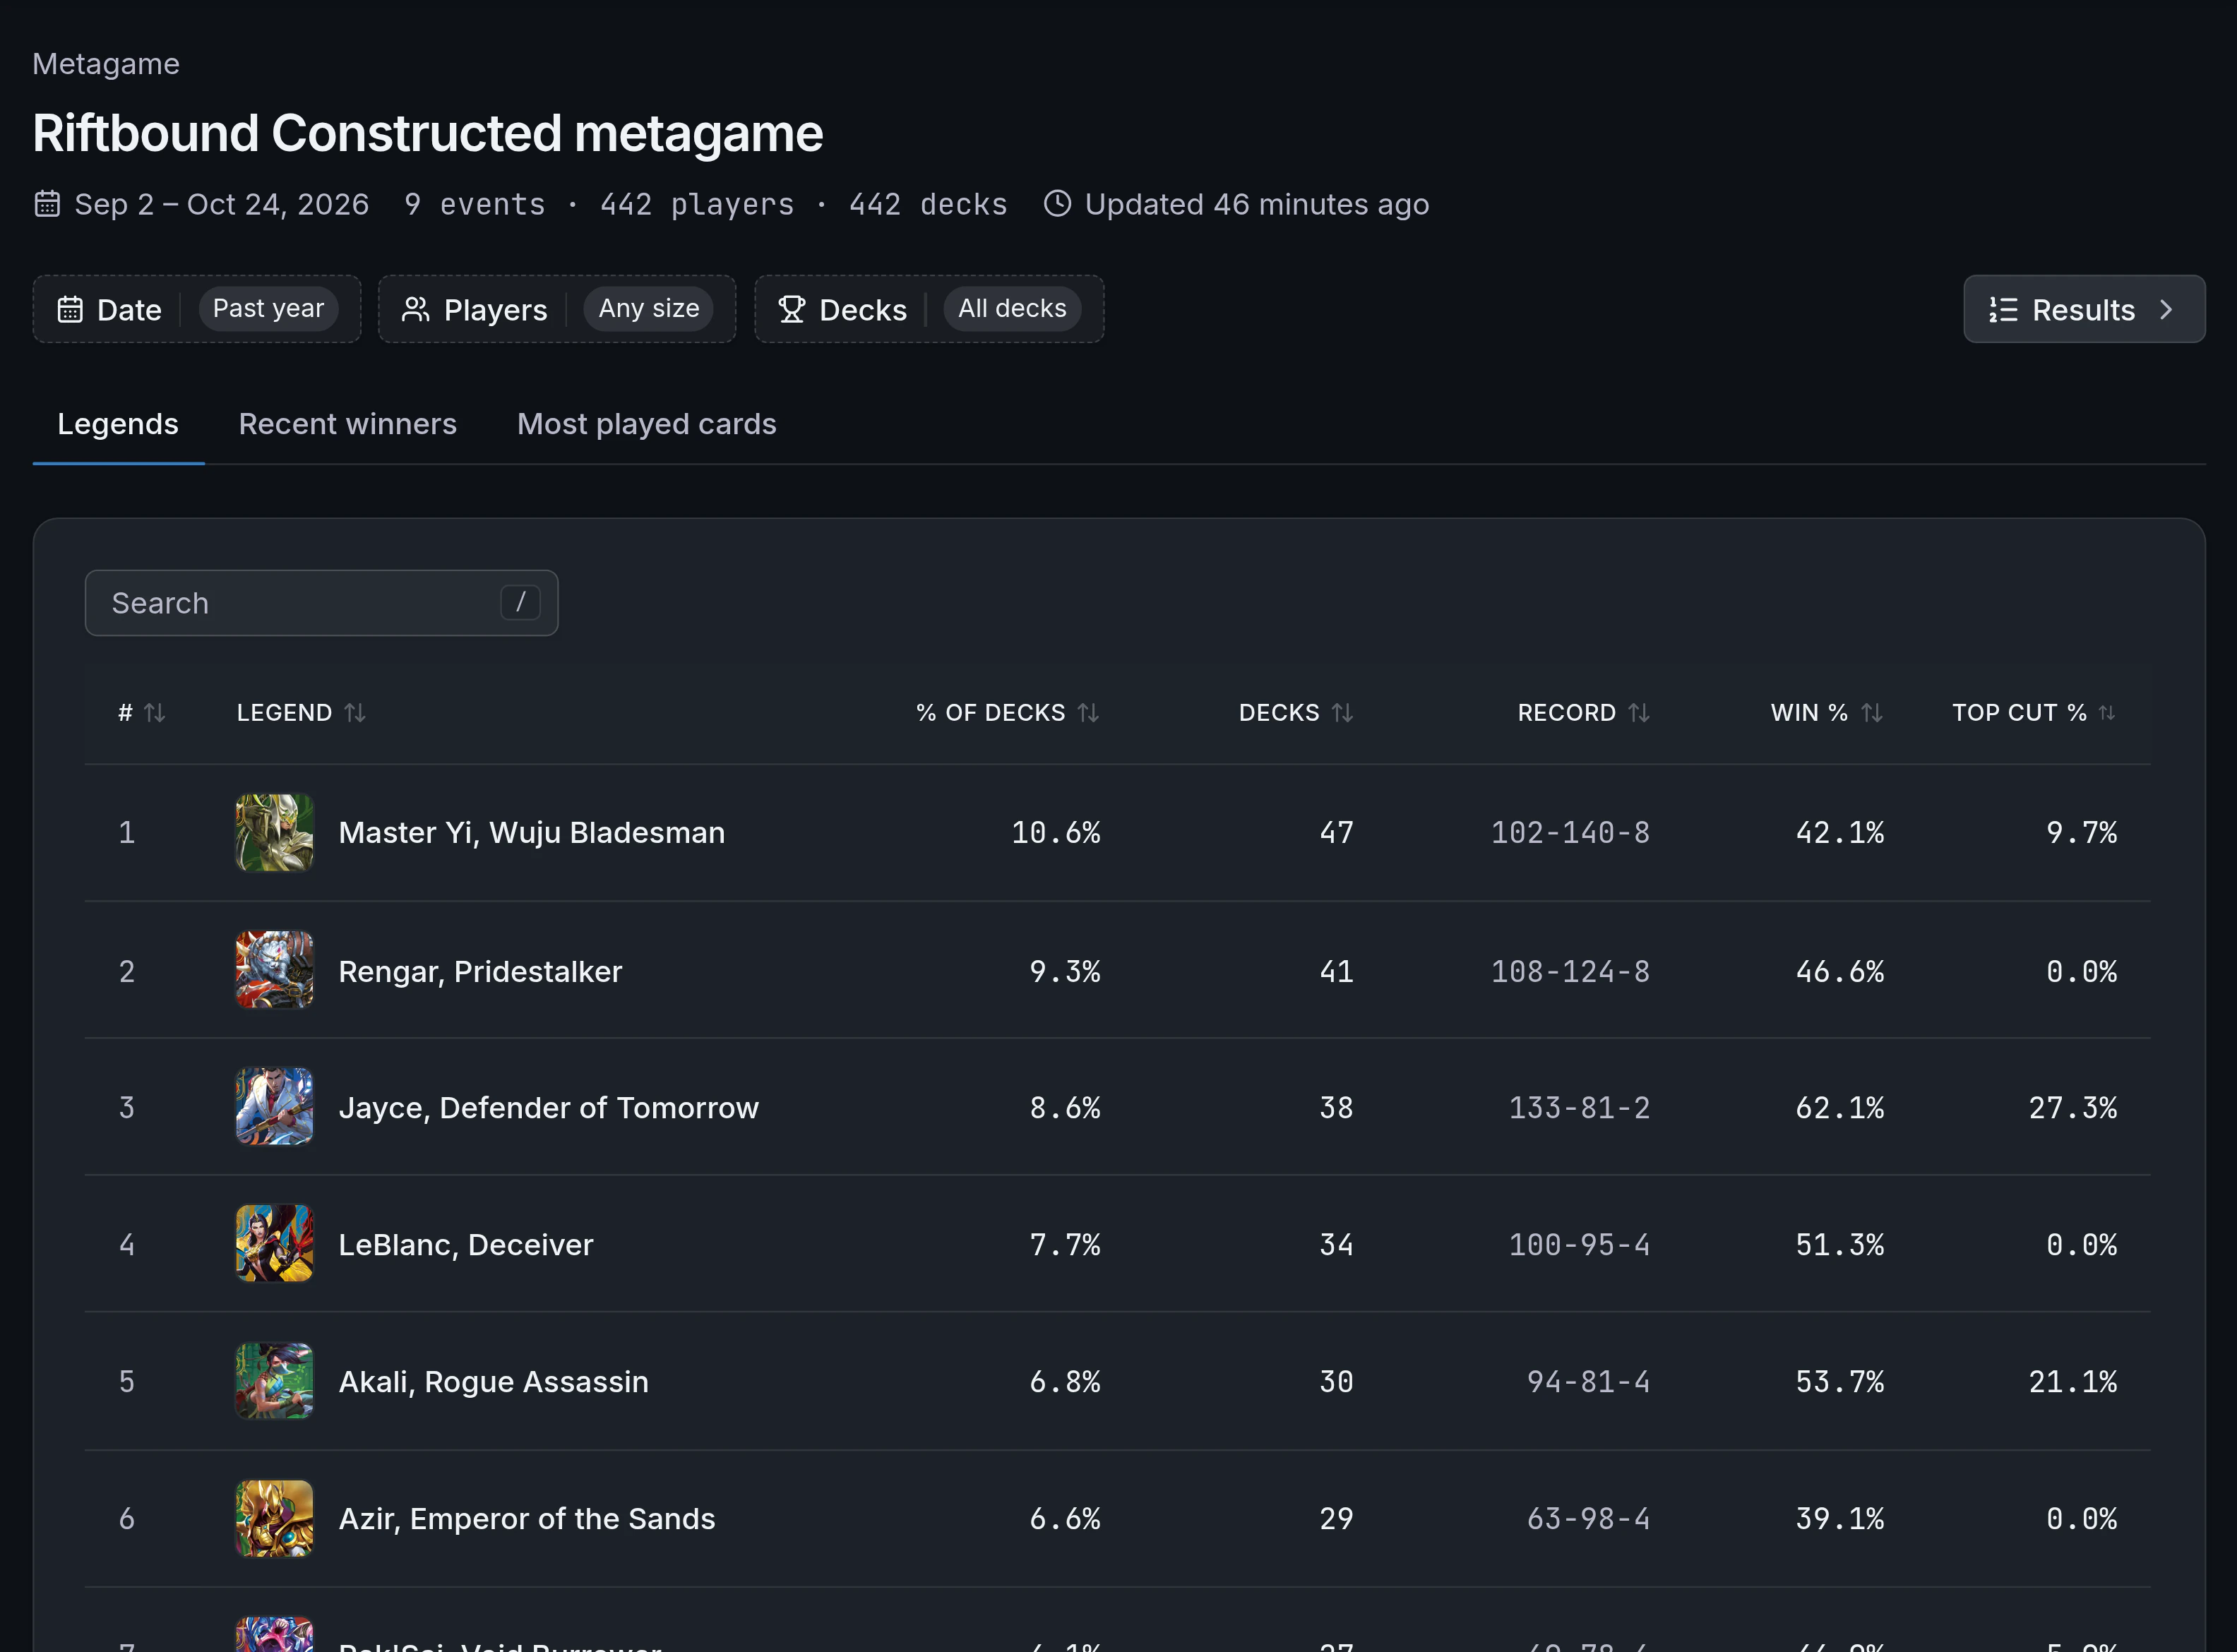This screenshot has height=1652, width=2237.
Task: Sort by rank number column arrows
Action: [155, 713]
